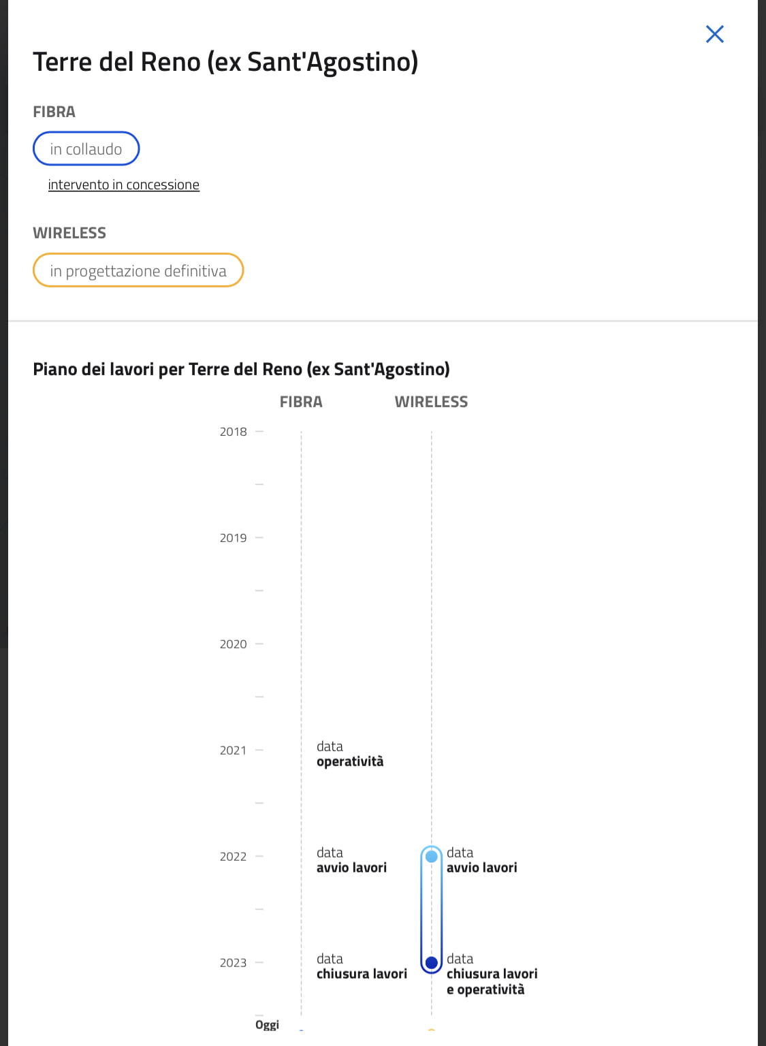Click the wireless 'data avvio lavori' label
The image size is (766, 1046).
pyautogui.click(x=481, y=860)
